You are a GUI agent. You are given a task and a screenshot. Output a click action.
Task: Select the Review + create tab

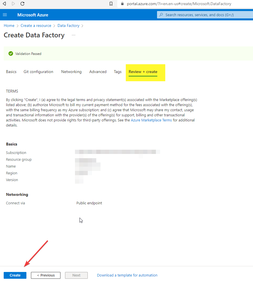coord(143,72)
